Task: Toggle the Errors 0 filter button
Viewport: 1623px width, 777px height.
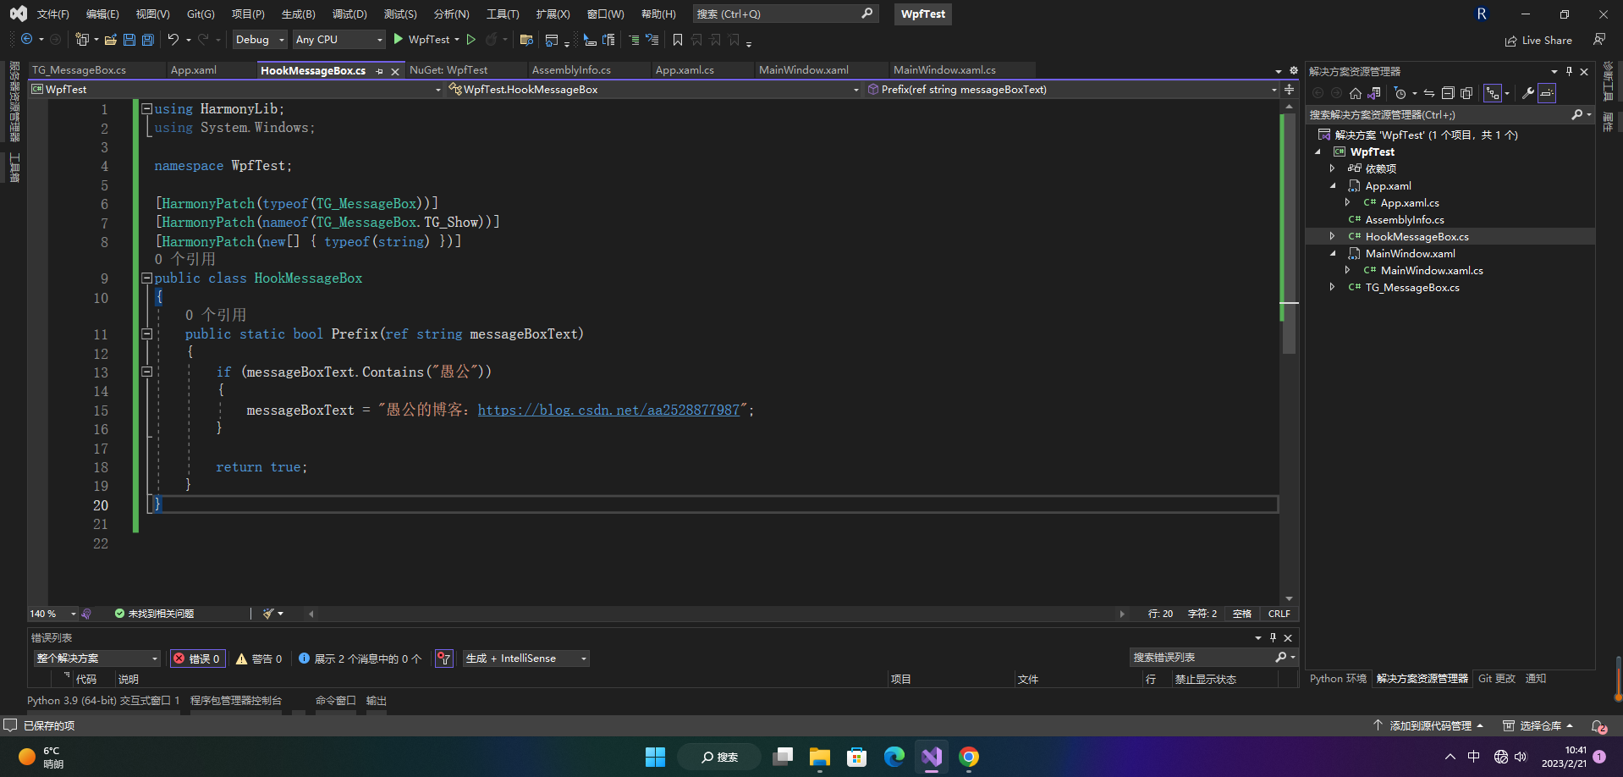Action: pyautogui.click(x=198, y=659)
